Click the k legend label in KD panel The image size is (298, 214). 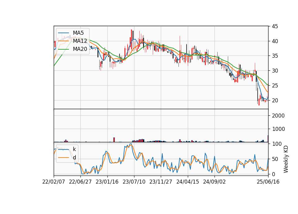point(74,149)
